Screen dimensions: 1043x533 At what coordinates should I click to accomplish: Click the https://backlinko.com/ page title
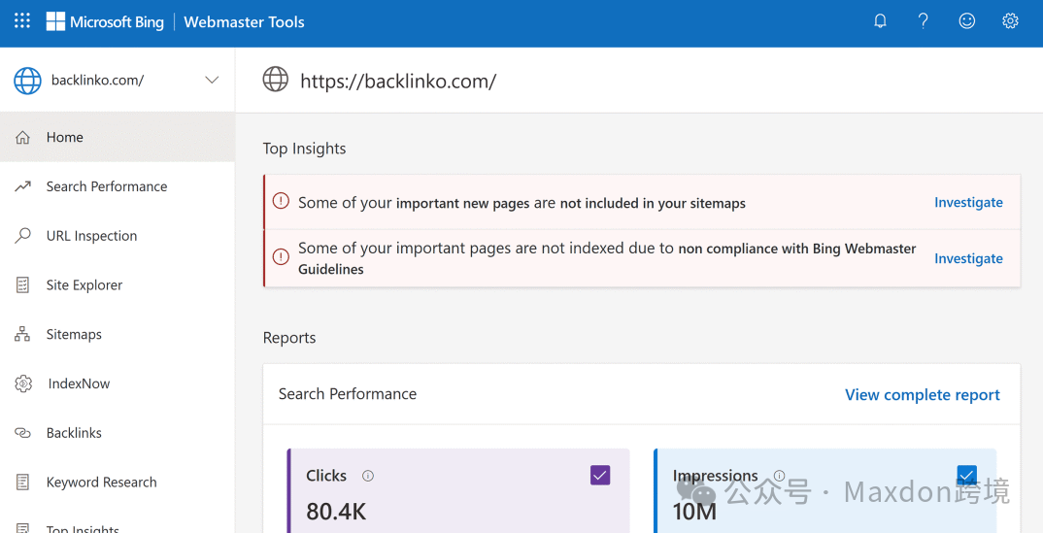398,82
